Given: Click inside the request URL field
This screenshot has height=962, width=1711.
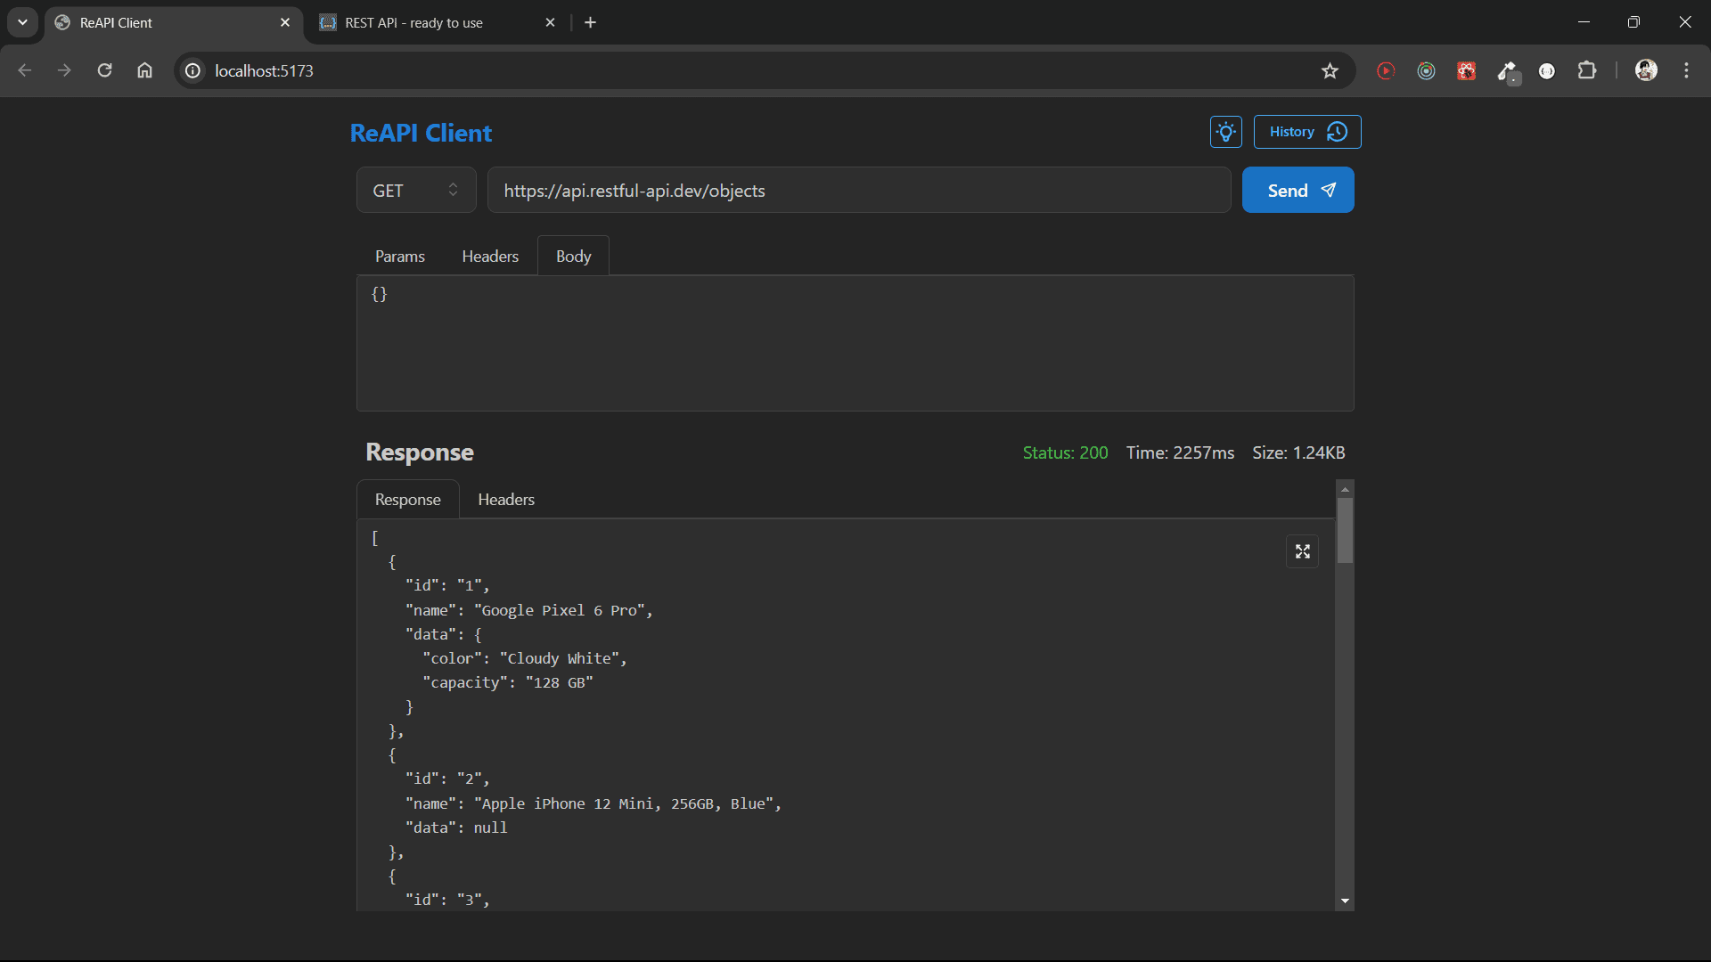Looking at the screenshot, I should 855,190.
